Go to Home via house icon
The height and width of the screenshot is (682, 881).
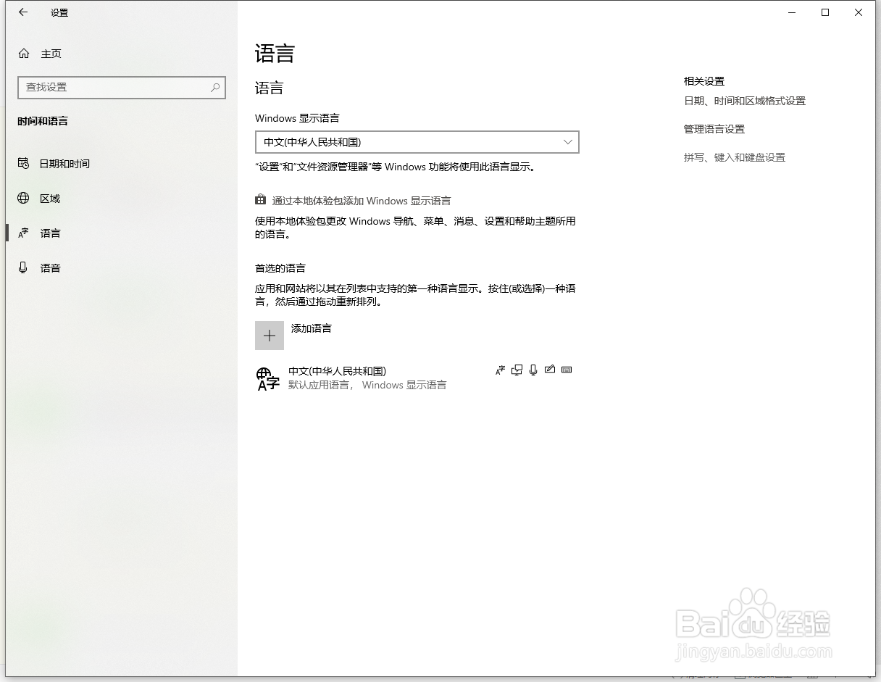point(24,54)
